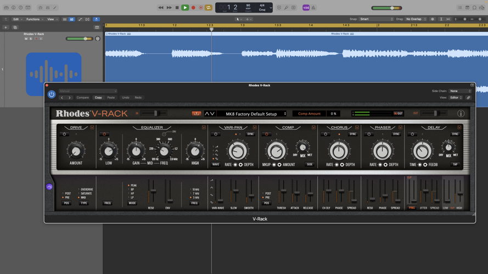This screenshot has height=274, width=488.
Task: Collapse the EQUALIZER section with its orange arrow
Action: pyautogui.click(x=204, y=127)
